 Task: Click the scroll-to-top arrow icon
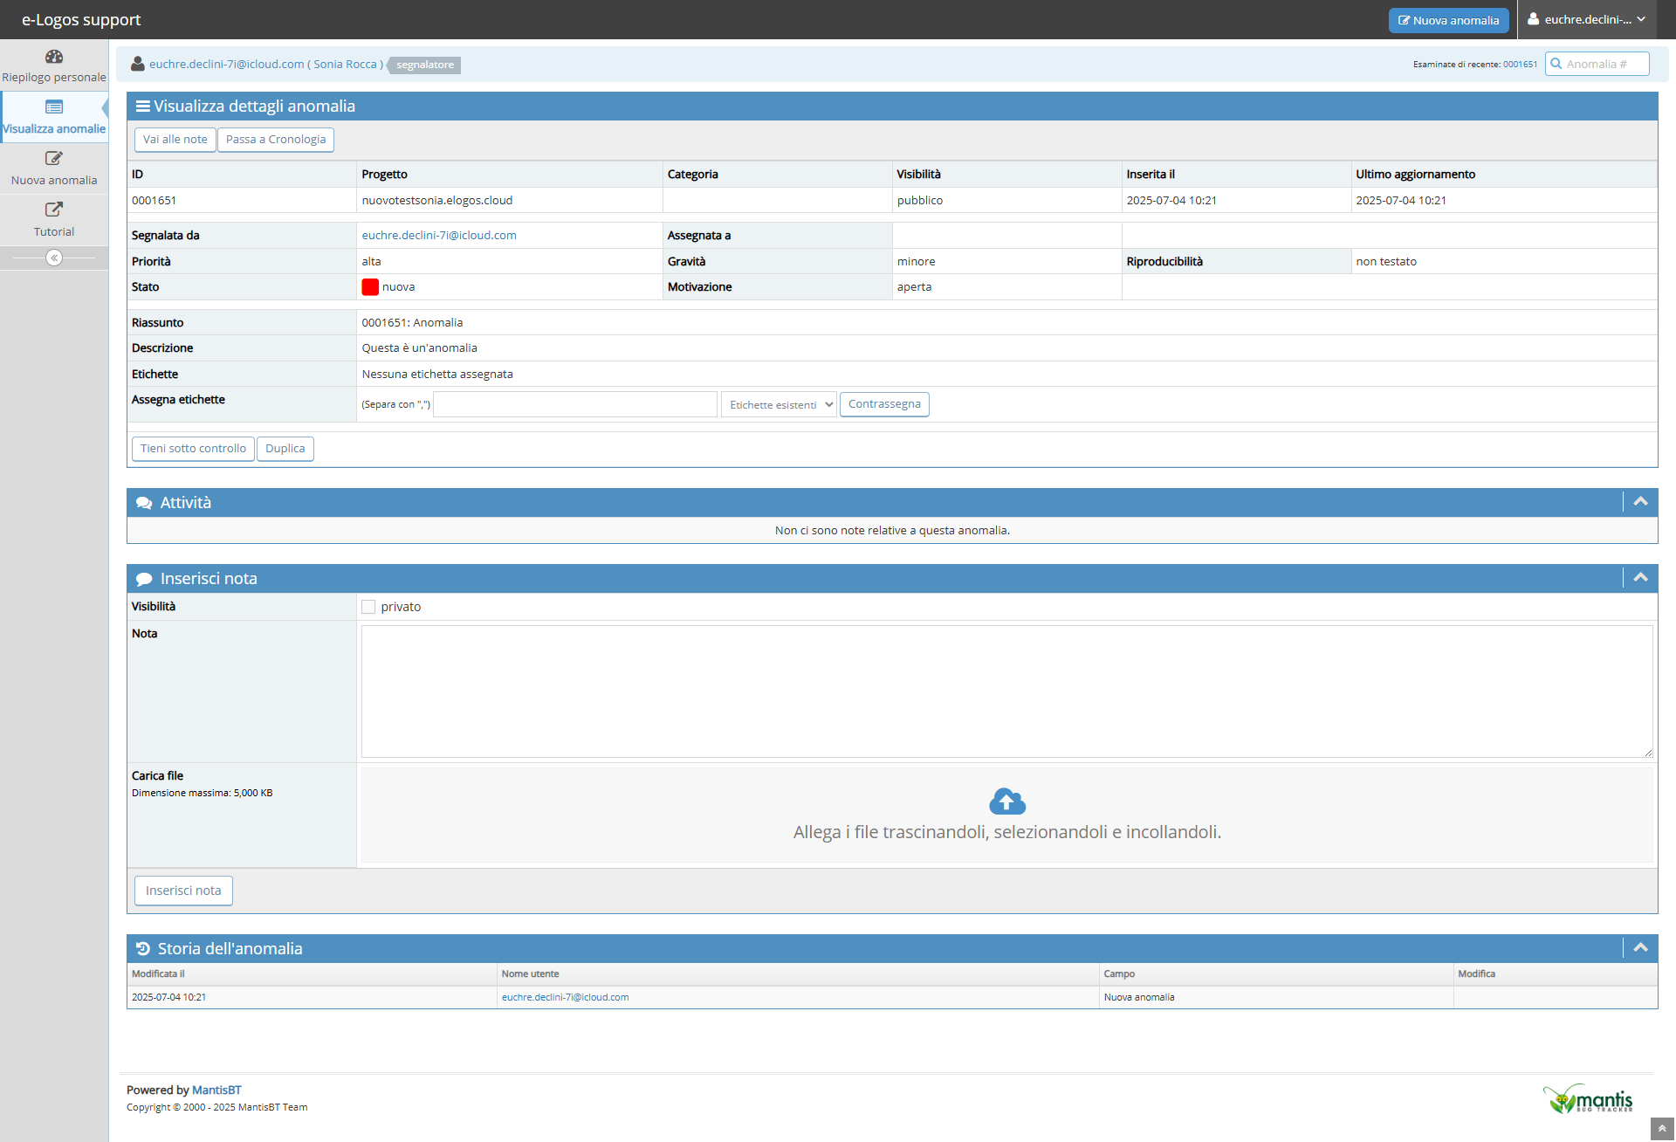click(x=1662, y=1129)
